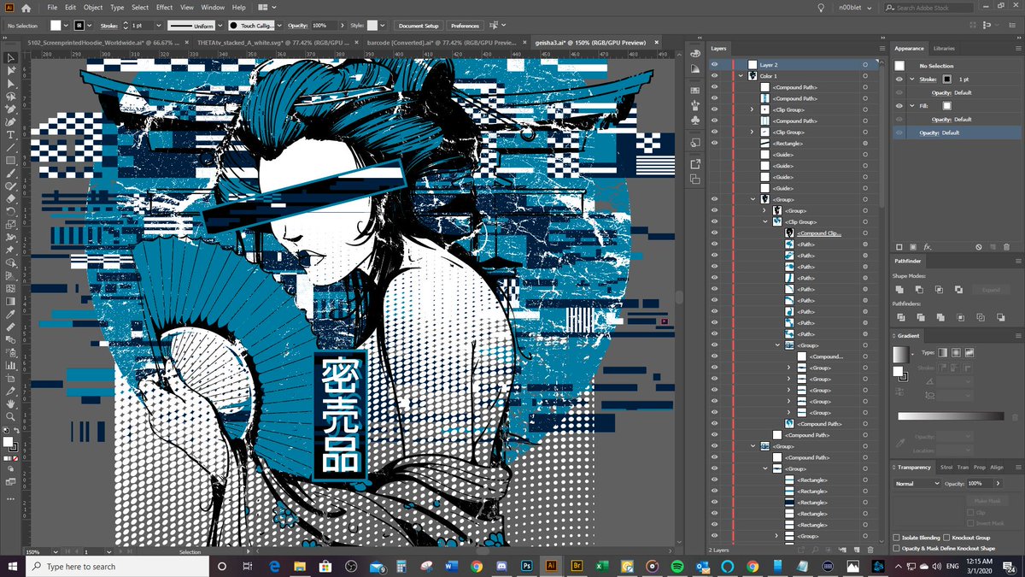Image resolution: width=1025 pixels, height=577 pixels.
Task: Select the Pen tool
Action: click(x=11, y=109)
